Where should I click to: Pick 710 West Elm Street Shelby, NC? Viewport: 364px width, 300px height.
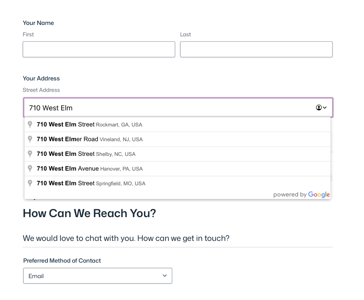[86, 154]
